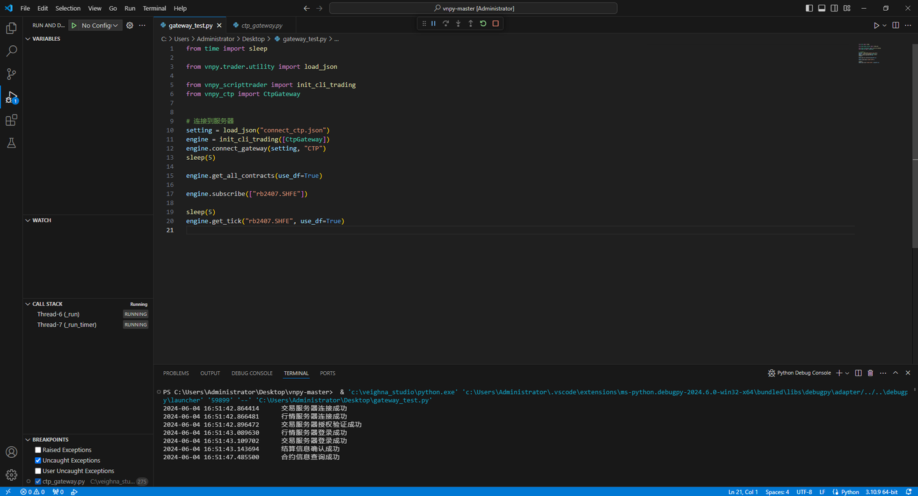
Task: Enable Raised Exceptions breakpoint
Action: tap(38, 450)
